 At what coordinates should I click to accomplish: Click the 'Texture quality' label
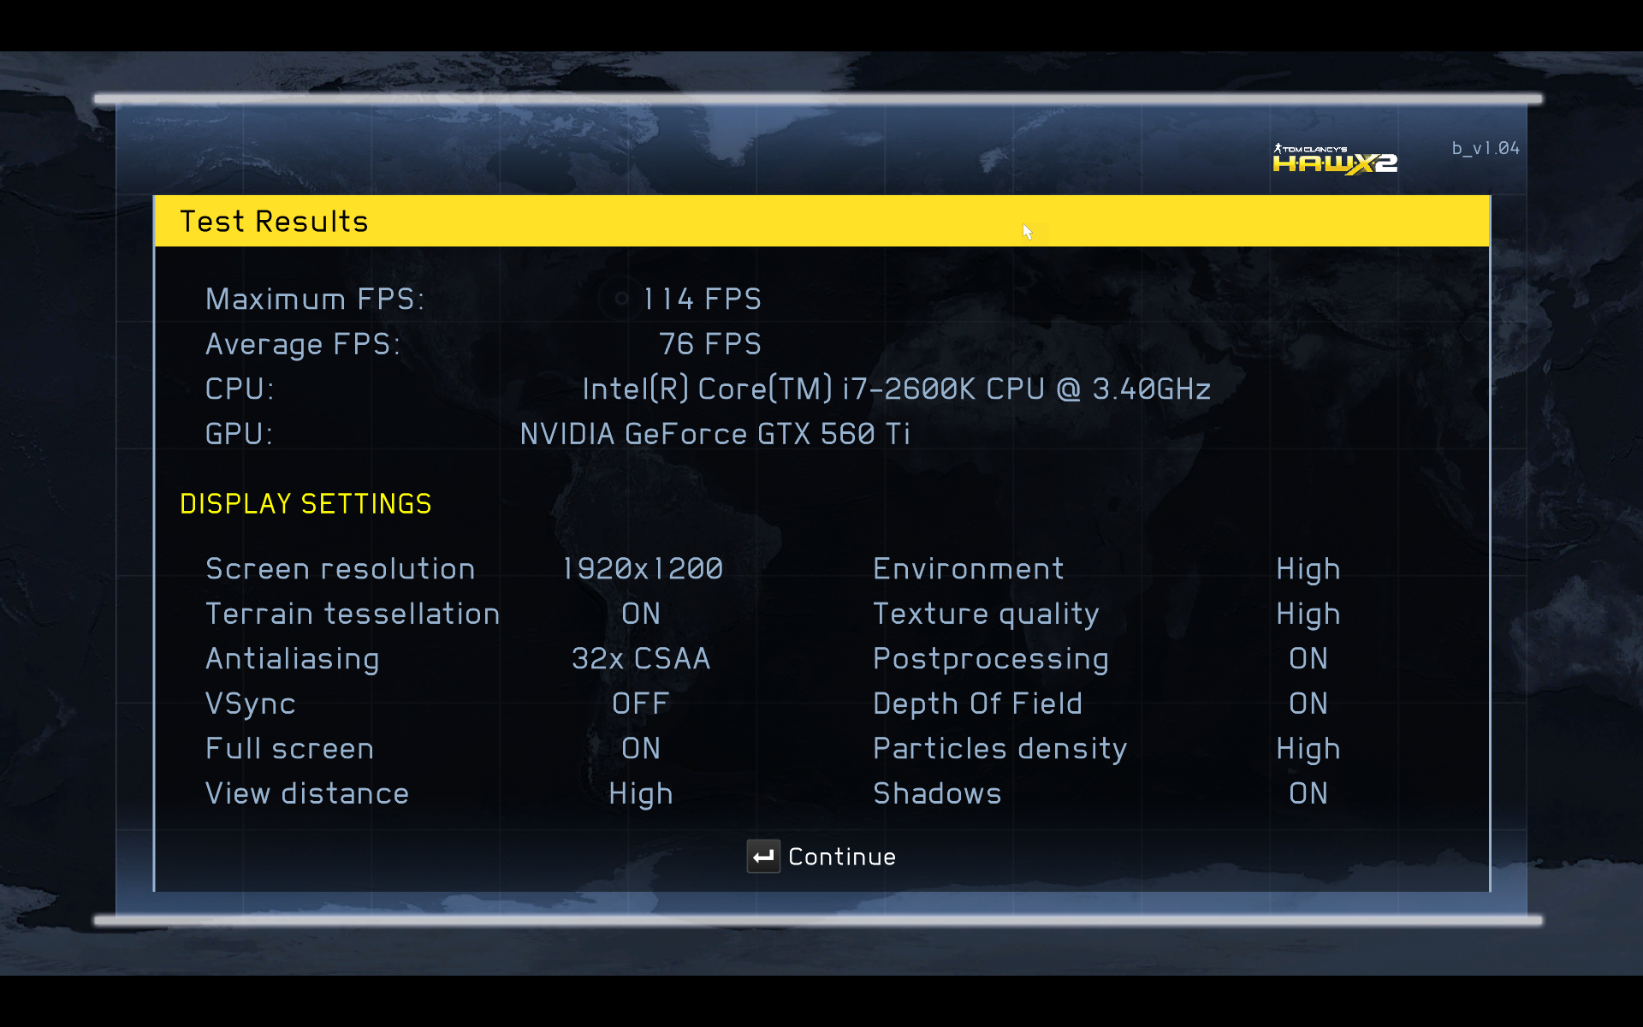pos(986,615)
